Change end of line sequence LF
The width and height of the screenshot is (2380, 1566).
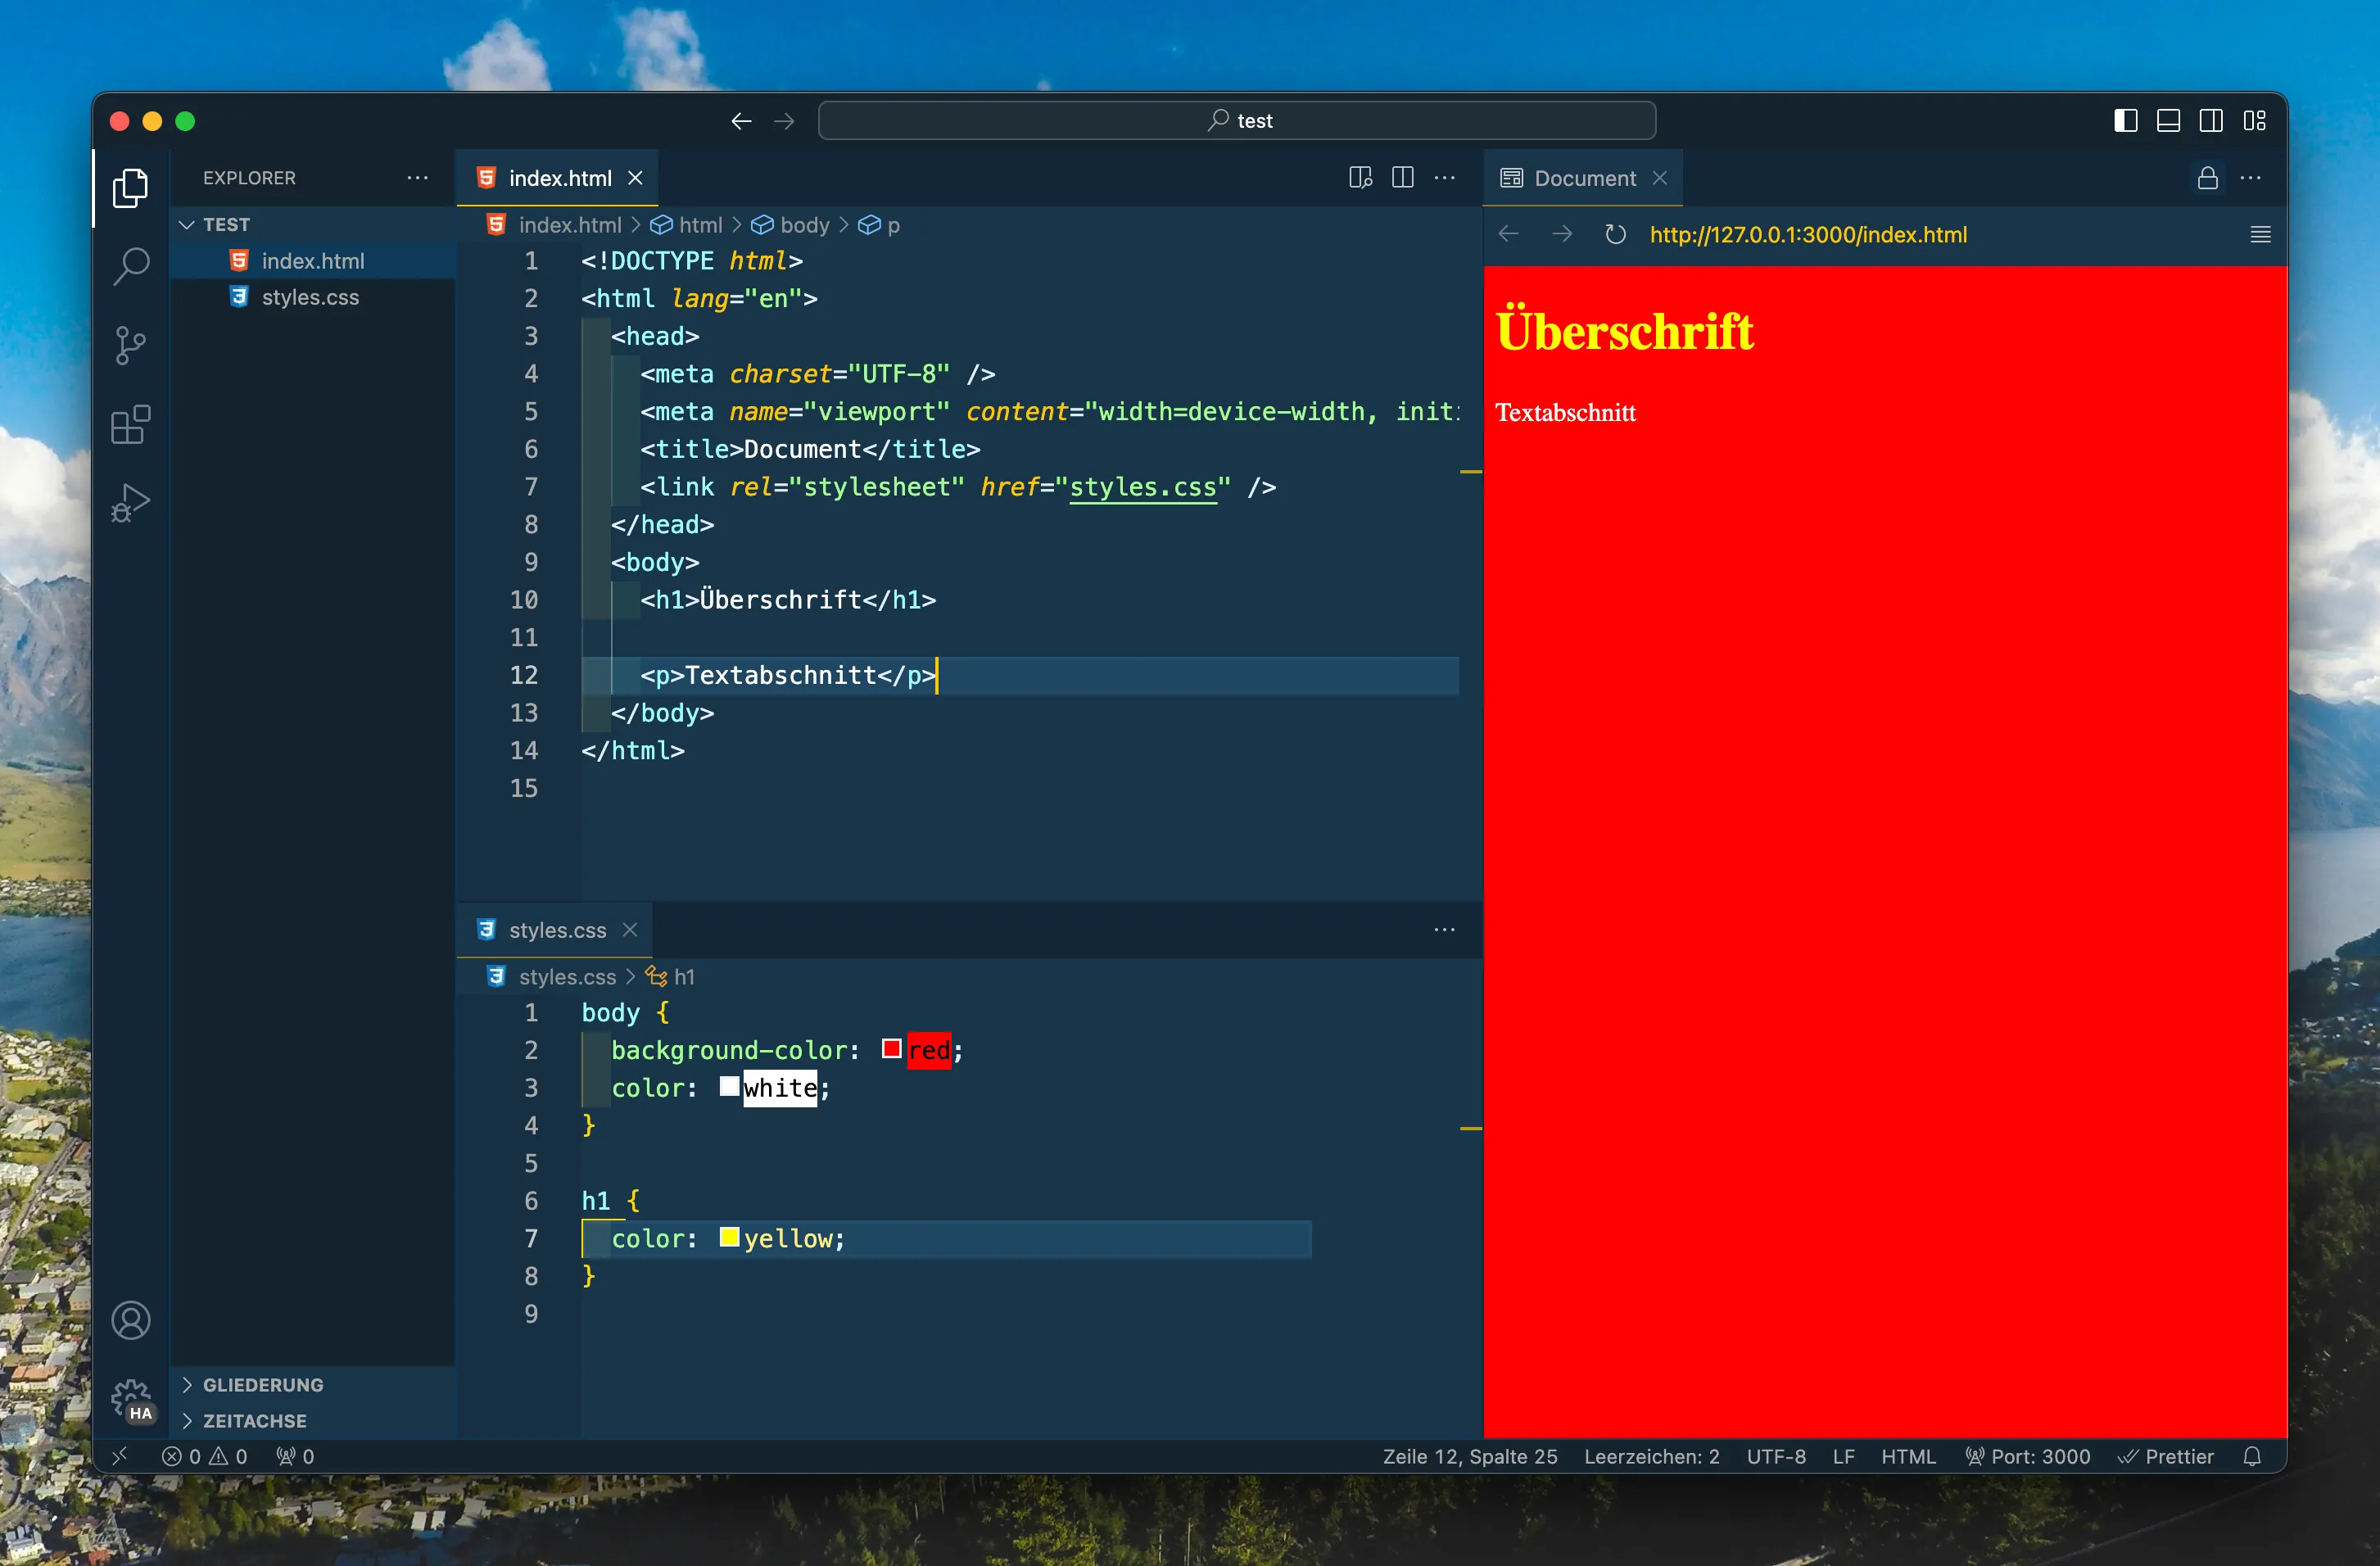1843,1456
